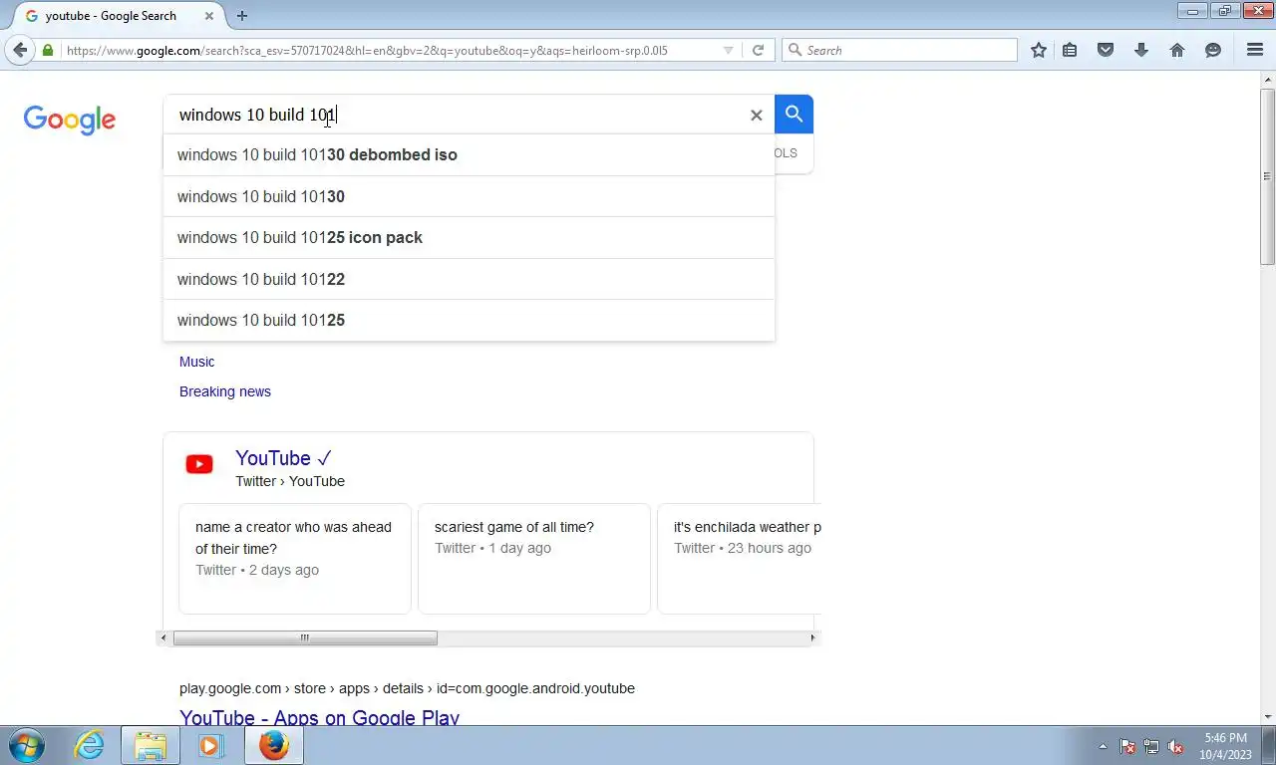1276x765 pixels.
Task: Choose suggestion 'windows 10 build 10122'
Action: tap(469, 280)
